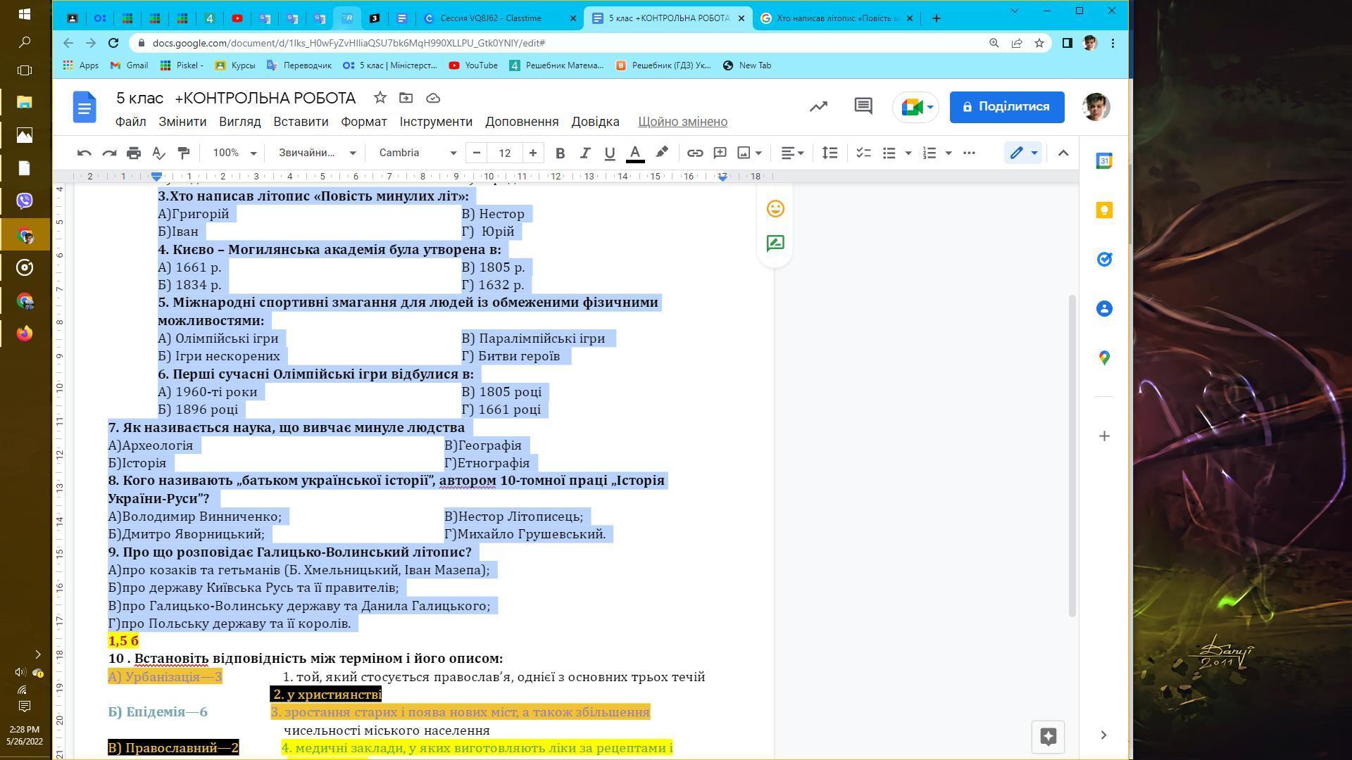This screenshot has width=1352, height=760.
Task: Open comment history icon
Action: 863,107
